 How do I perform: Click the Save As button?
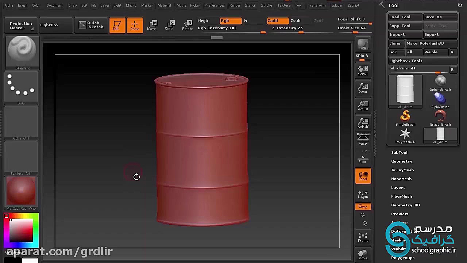(440, 17)
